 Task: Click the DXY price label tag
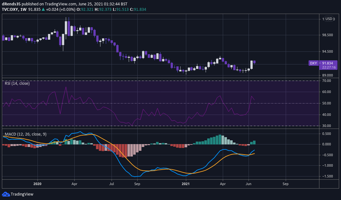pos(313,63)
